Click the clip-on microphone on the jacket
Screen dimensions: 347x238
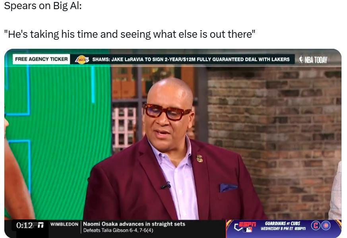coord(166,186)
